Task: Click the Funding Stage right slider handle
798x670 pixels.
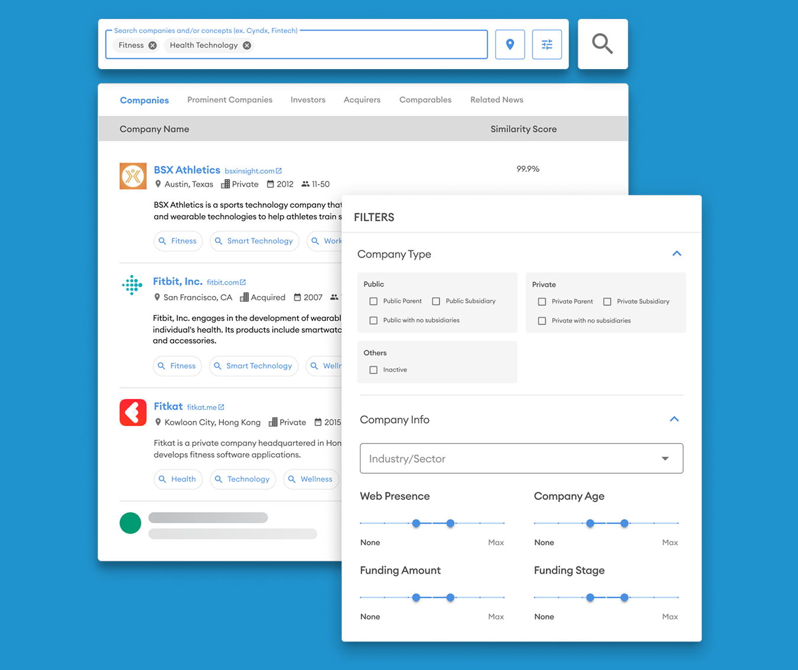Action: pyautogui.click(x=624, y=598)
